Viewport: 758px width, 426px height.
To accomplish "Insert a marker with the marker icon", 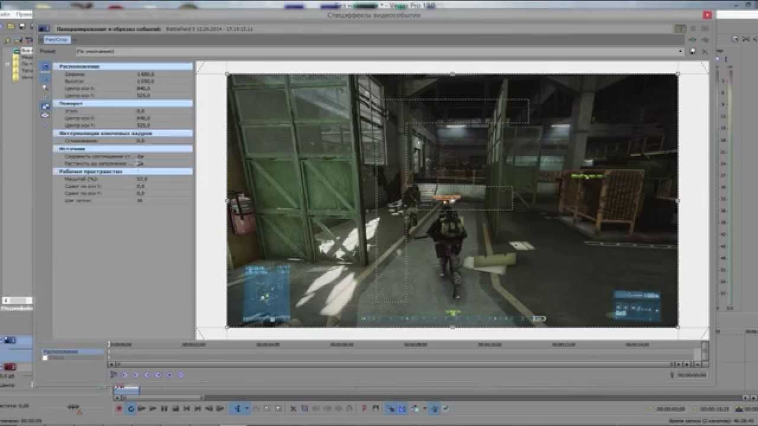I will click(364, 408).
